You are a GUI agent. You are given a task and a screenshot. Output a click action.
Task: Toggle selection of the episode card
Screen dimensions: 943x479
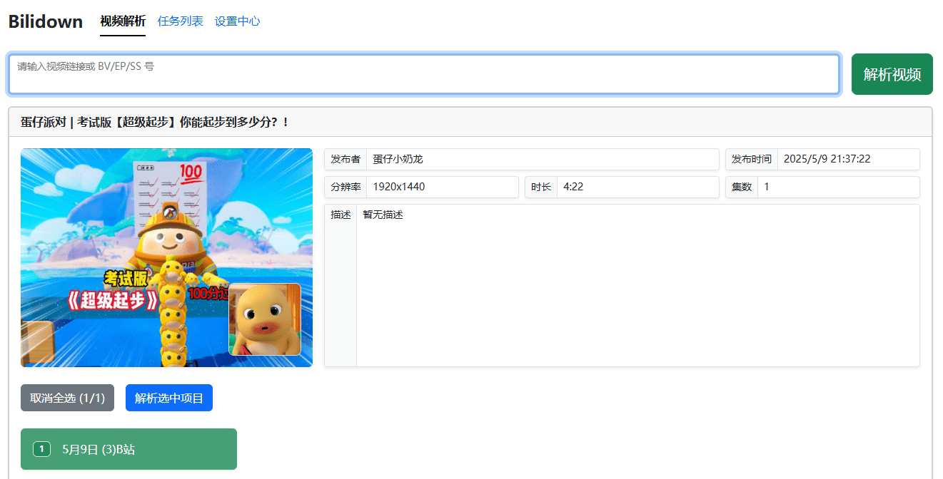(128, 449)
